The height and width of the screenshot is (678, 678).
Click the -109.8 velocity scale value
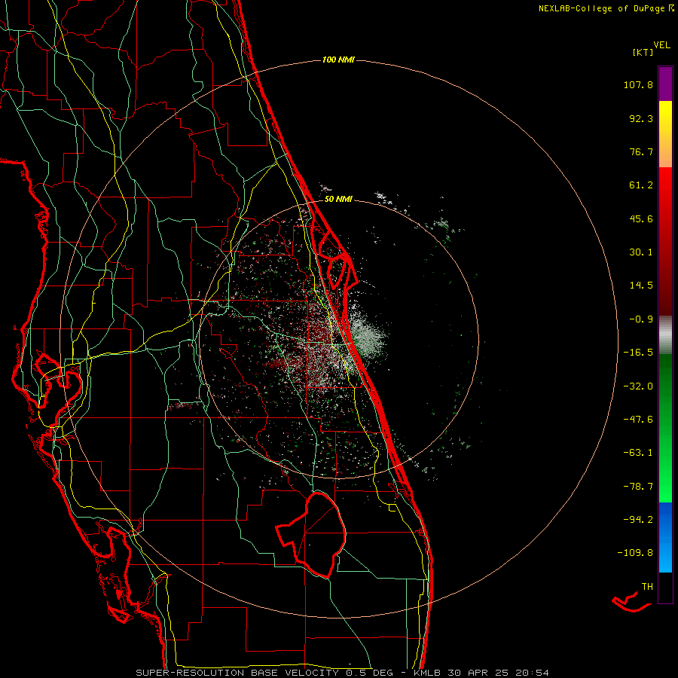click(635, 553)
